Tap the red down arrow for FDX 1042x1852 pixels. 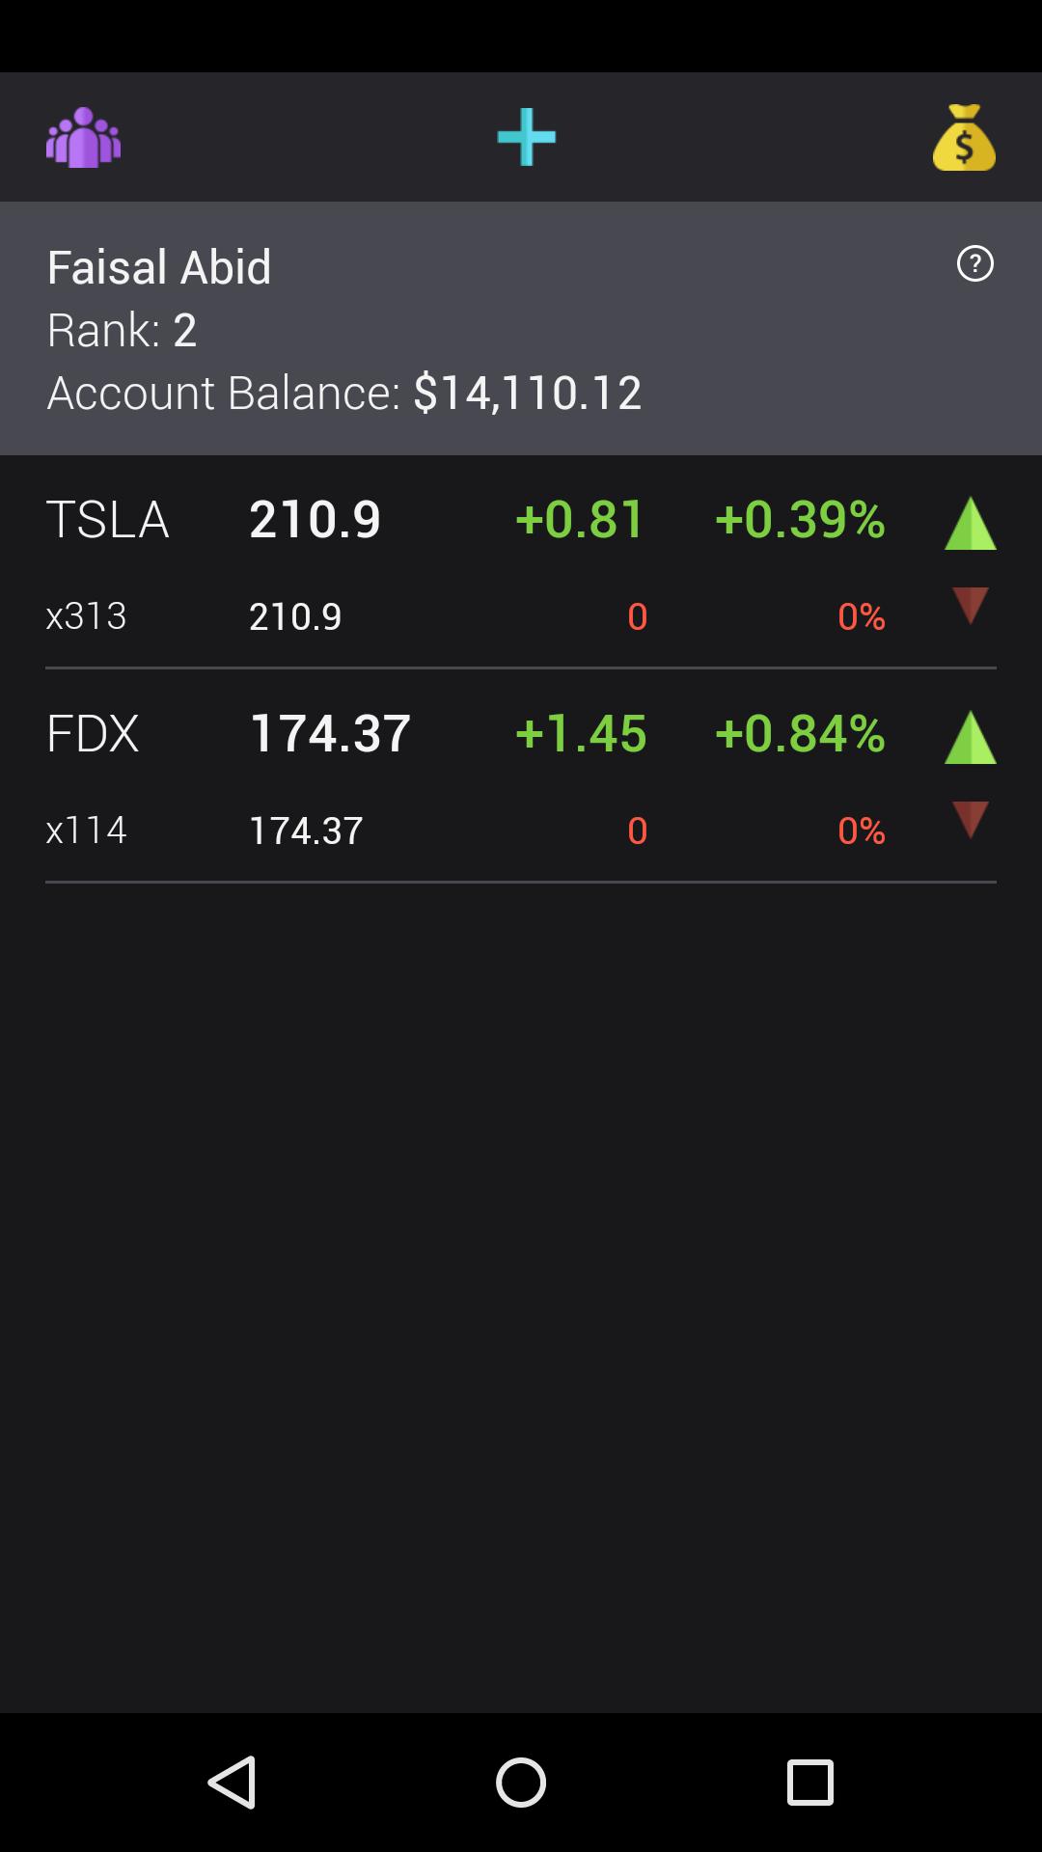(x=970, y=820)
